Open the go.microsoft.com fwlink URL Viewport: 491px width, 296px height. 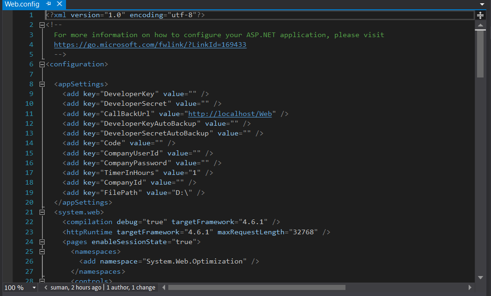150,45
